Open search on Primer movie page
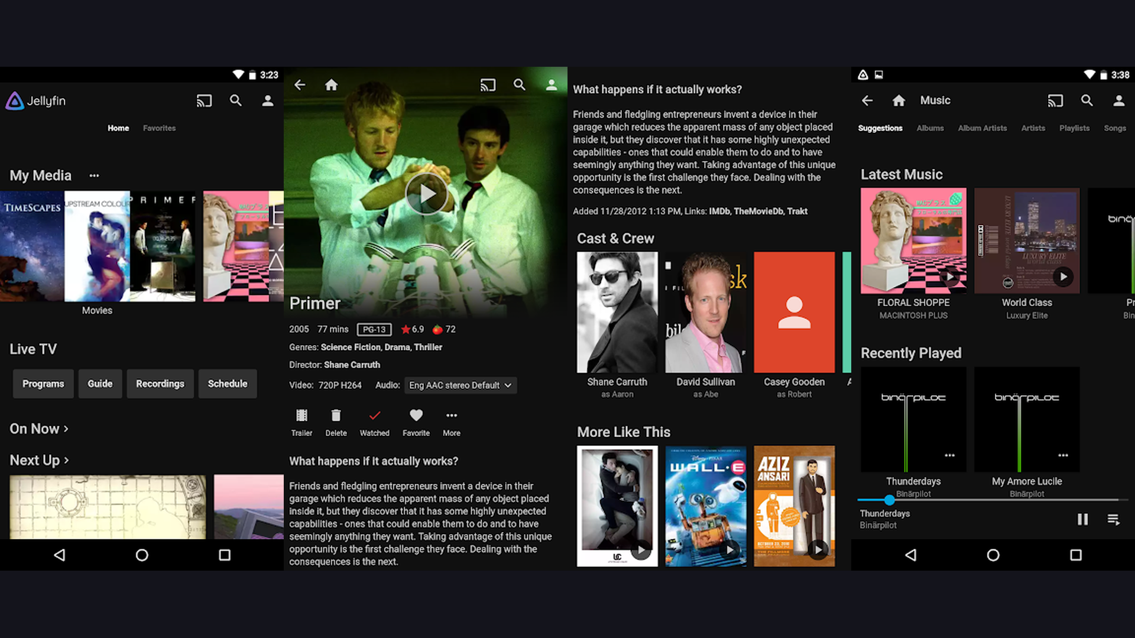This screenshot has height=638, width=1135. (520, 84)
